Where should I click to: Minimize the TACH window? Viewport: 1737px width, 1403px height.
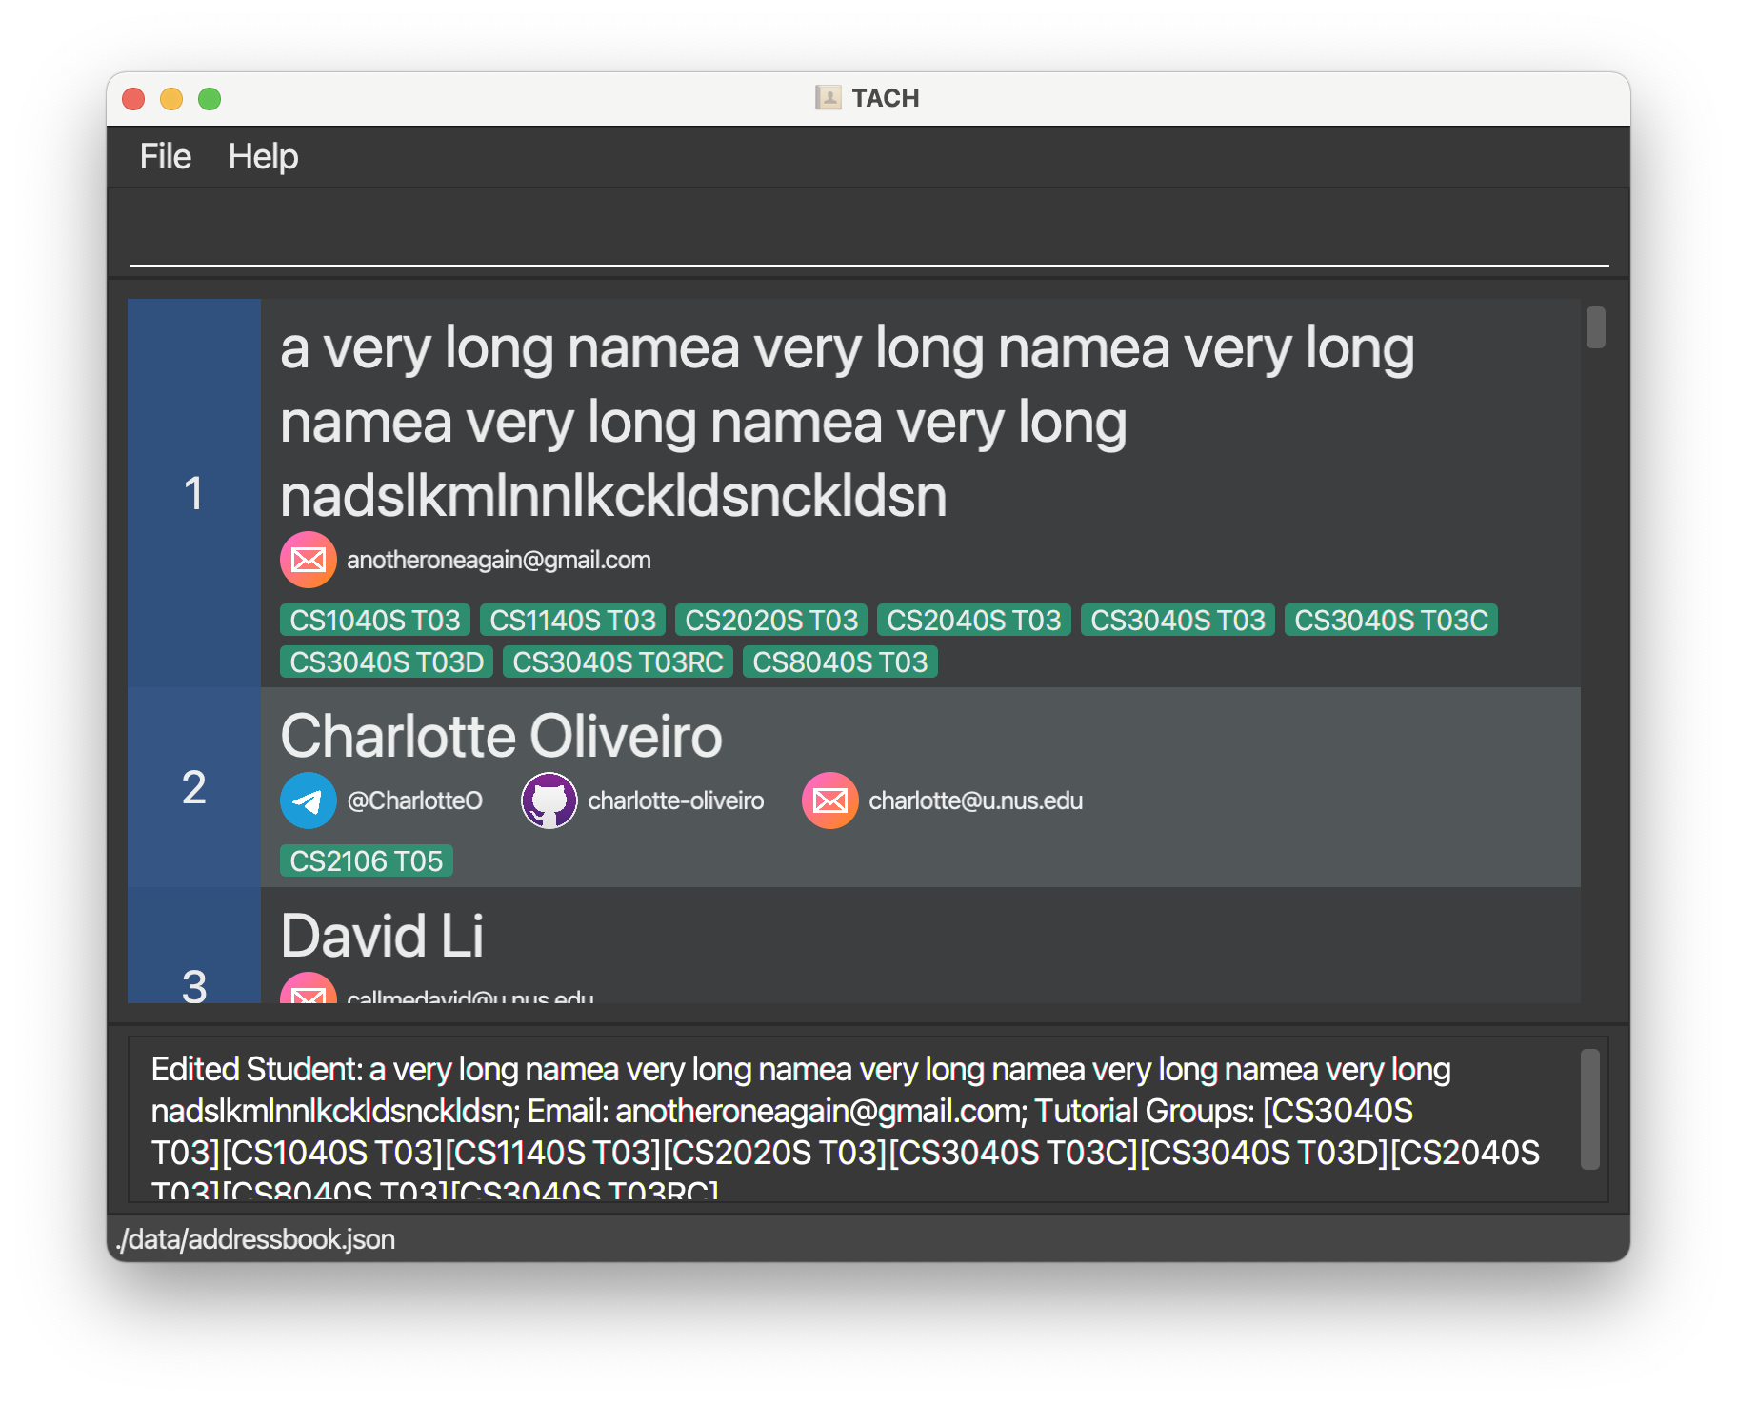tap(171, 99)
